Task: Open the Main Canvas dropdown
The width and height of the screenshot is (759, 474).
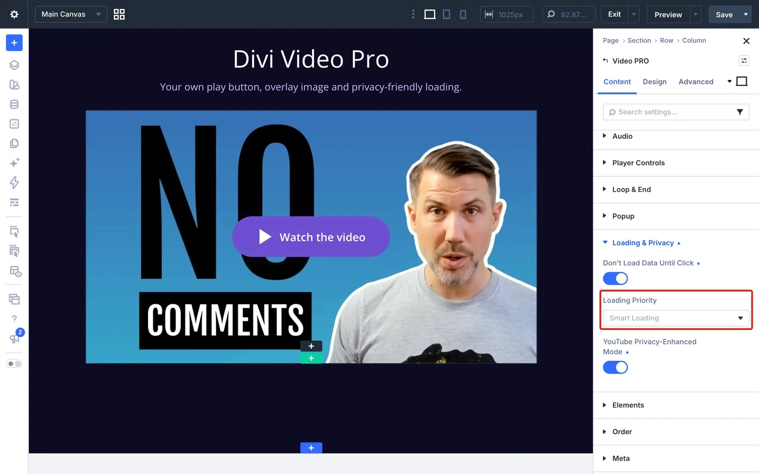Action: tap(71, 14)
